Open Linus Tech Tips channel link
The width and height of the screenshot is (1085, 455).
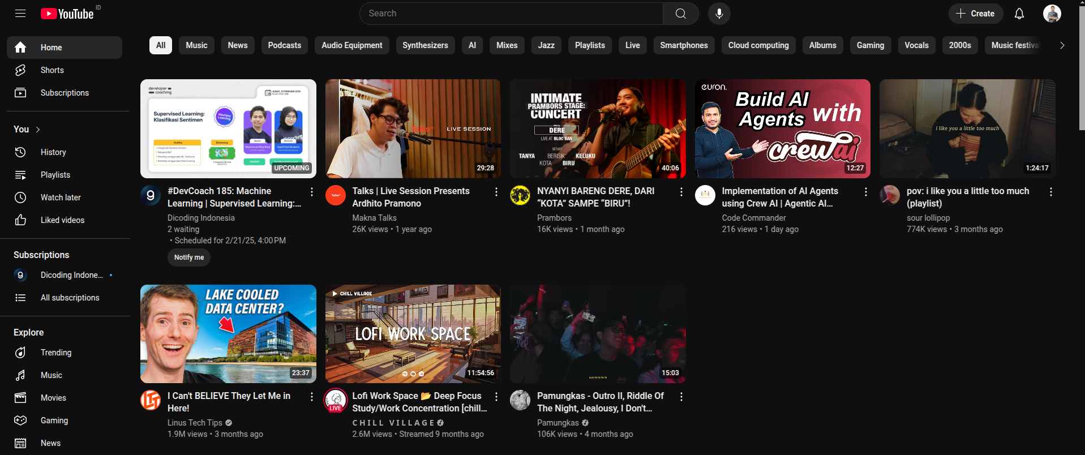[x=195, y=423]
